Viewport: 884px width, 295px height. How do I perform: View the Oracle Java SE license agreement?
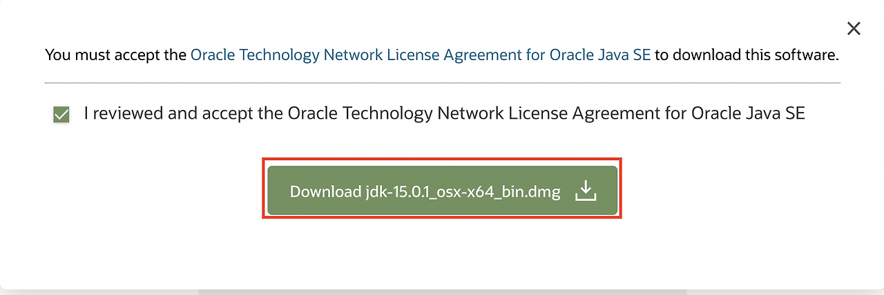pyautogui.click(x=421, y=55)
